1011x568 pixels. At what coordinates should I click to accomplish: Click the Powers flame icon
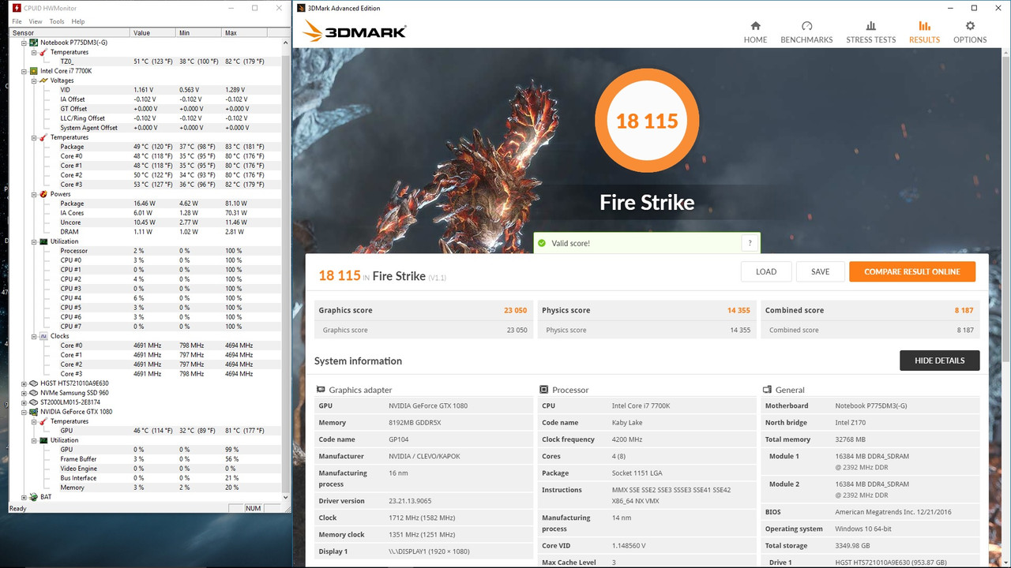point(44,194)
